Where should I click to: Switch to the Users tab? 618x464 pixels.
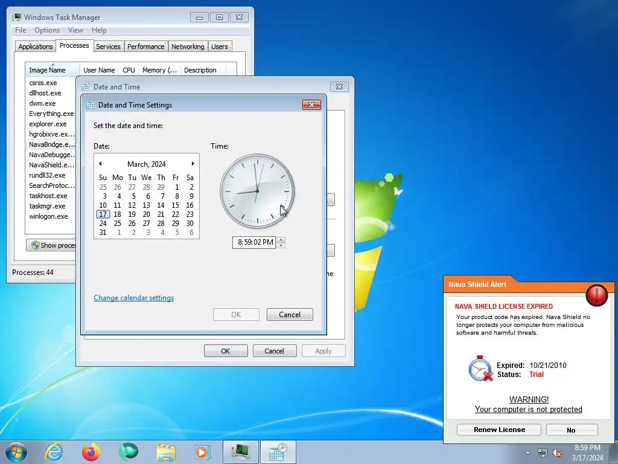tap(219, 47)
